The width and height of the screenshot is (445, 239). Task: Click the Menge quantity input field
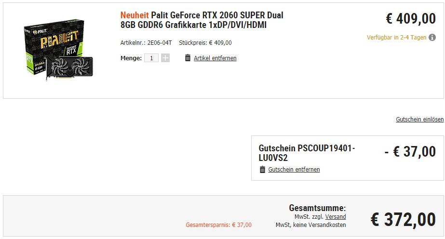click(x=151, y=58)
